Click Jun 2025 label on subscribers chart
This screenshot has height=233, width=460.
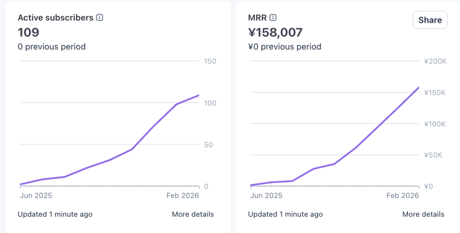pyautogui.click(x=36, y=195)
